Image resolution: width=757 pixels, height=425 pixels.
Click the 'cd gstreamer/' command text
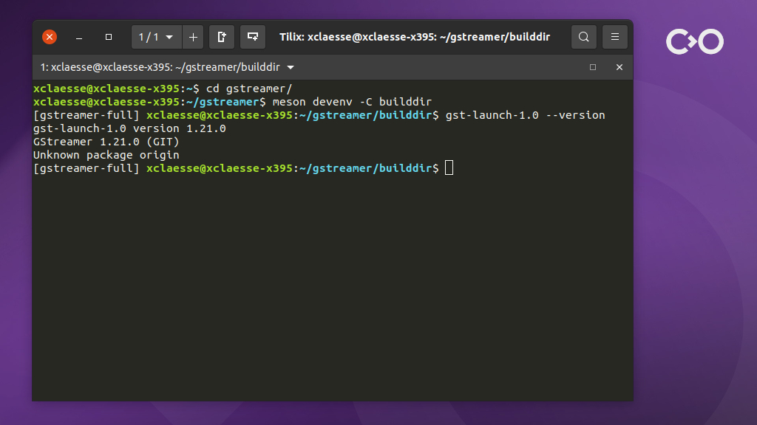pos(249,89)
